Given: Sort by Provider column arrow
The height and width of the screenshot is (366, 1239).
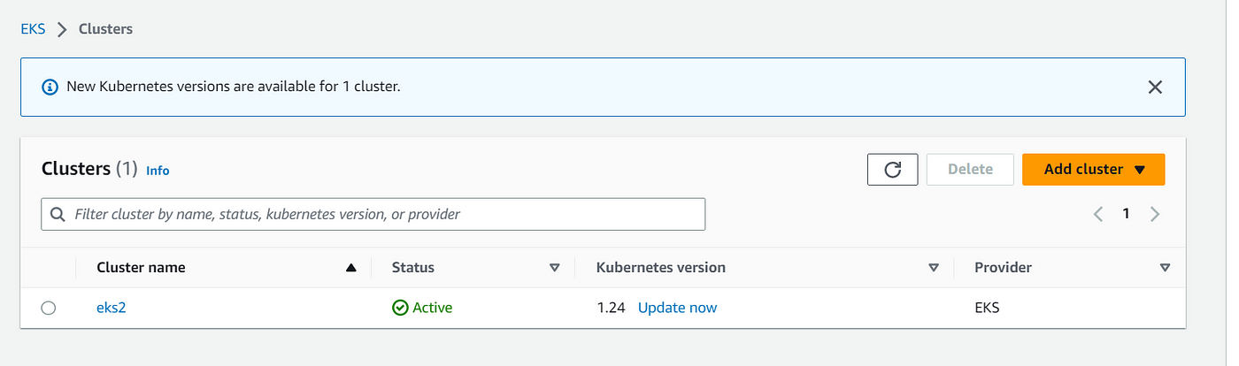Looking at the screenshot, I should pyautogui.click(x=1165, y=268).
